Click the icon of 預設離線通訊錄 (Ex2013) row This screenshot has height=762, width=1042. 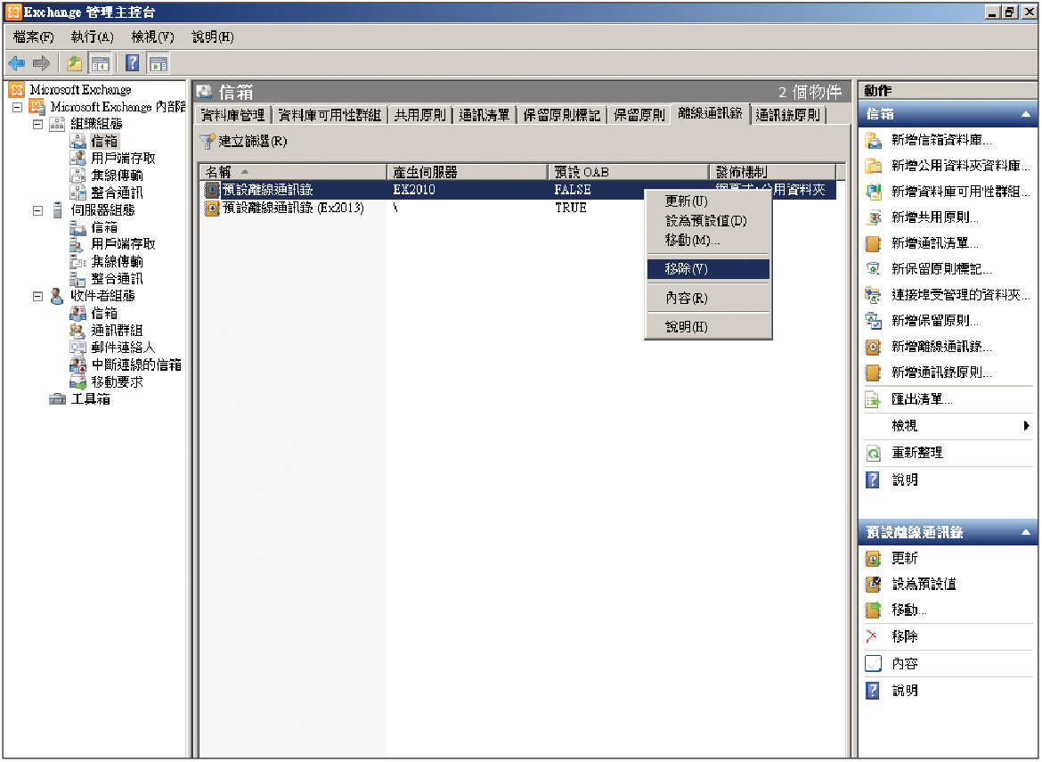tap(212, 209)
